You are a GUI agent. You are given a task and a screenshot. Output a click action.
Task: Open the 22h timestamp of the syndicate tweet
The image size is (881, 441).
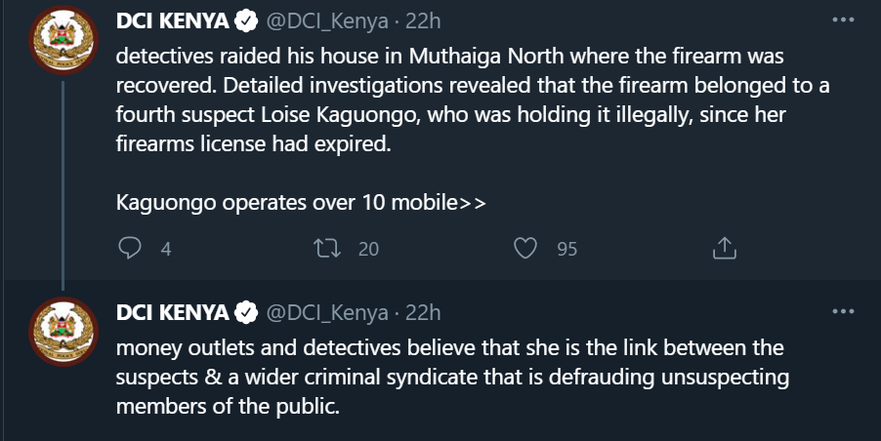click(423, 313)
